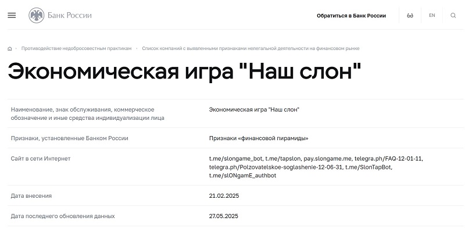Select label Дата внесения
The height and width of the screenshot is (228, 465).
click(x=31, y=196)
